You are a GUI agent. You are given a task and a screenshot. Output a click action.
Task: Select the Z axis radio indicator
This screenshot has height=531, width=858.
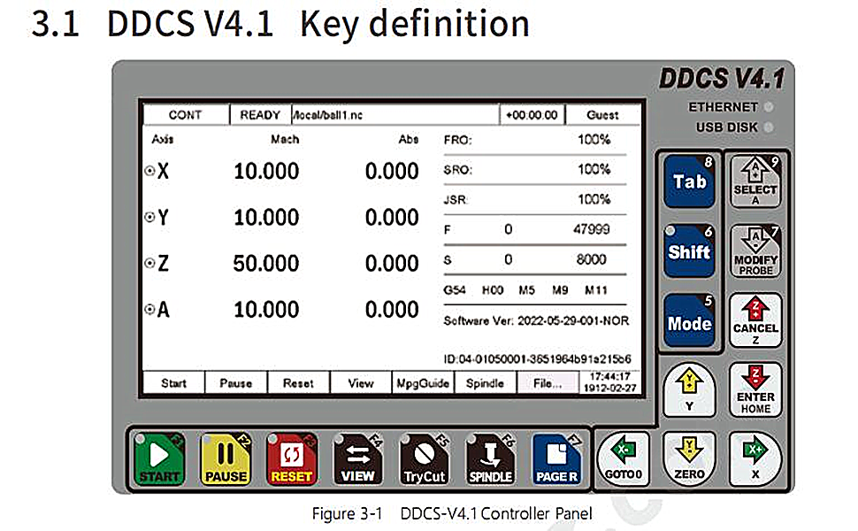[149, 264]
